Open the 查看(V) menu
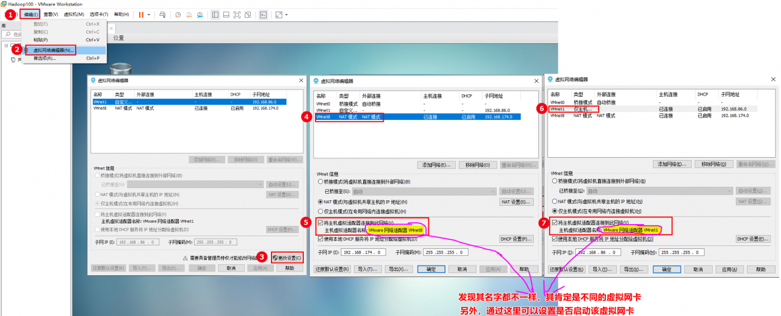 pos(51,14)
